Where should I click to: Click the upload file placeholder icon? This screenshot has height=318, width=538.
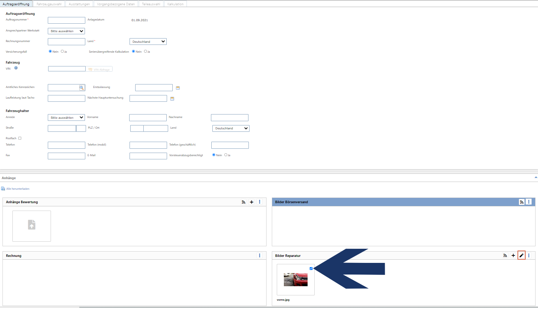[x=32, y=225]
